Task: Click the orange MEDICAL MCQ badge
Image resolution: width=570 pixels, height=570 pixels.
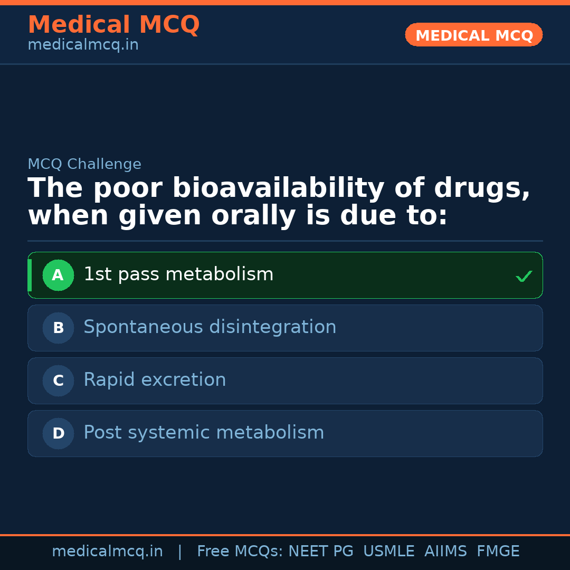Action: pos(473,35)
